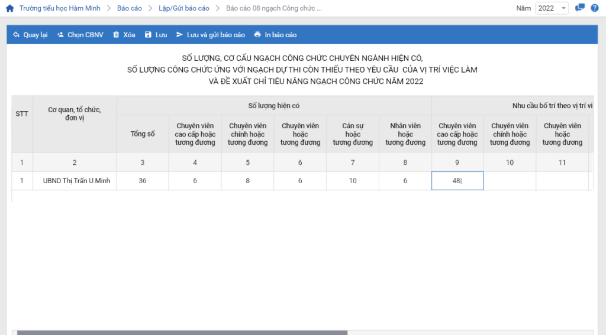Open the Trường tiểu học Hàm Minh breadcrumb
The height and width of the screenshot is (335, 606).
(60, 8)
